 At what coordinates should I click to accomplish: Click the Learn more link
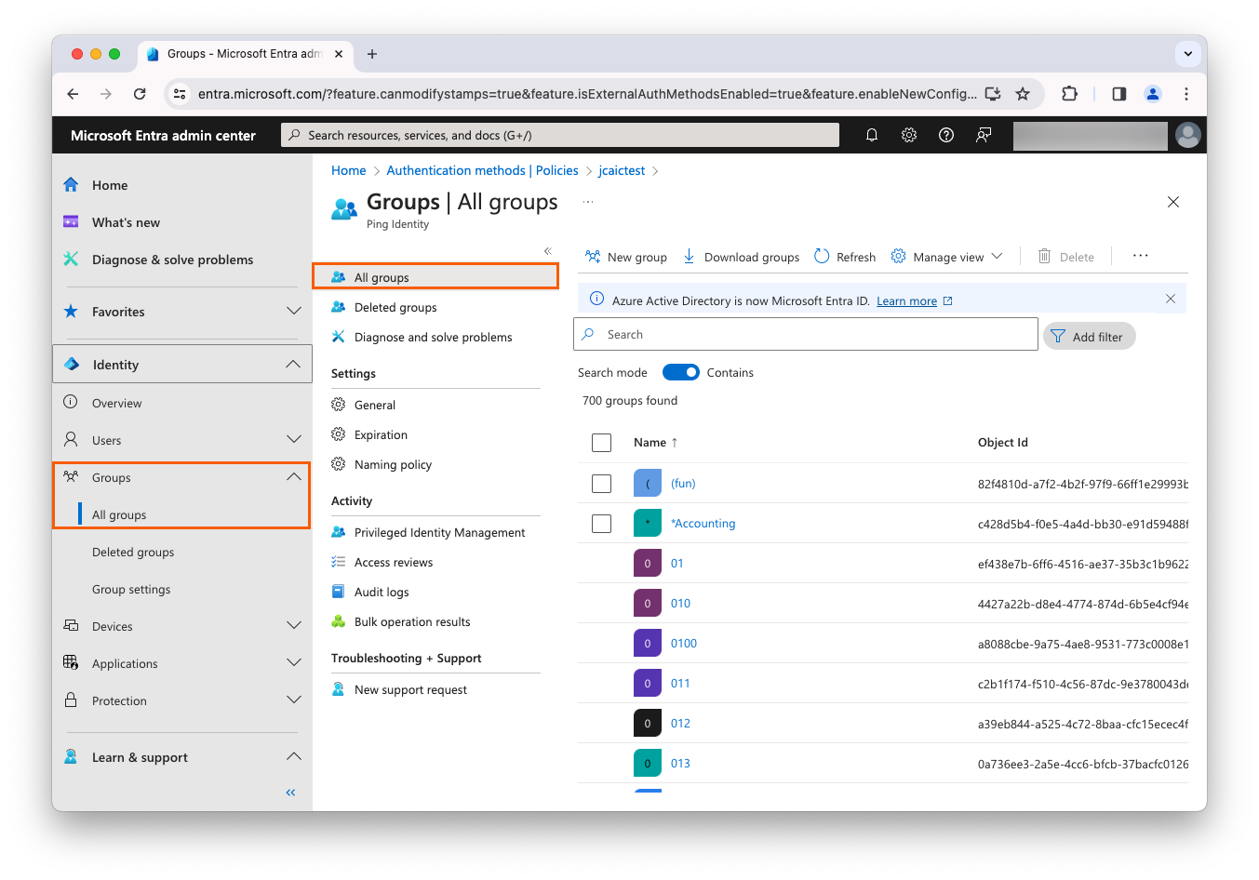[906, 301]
